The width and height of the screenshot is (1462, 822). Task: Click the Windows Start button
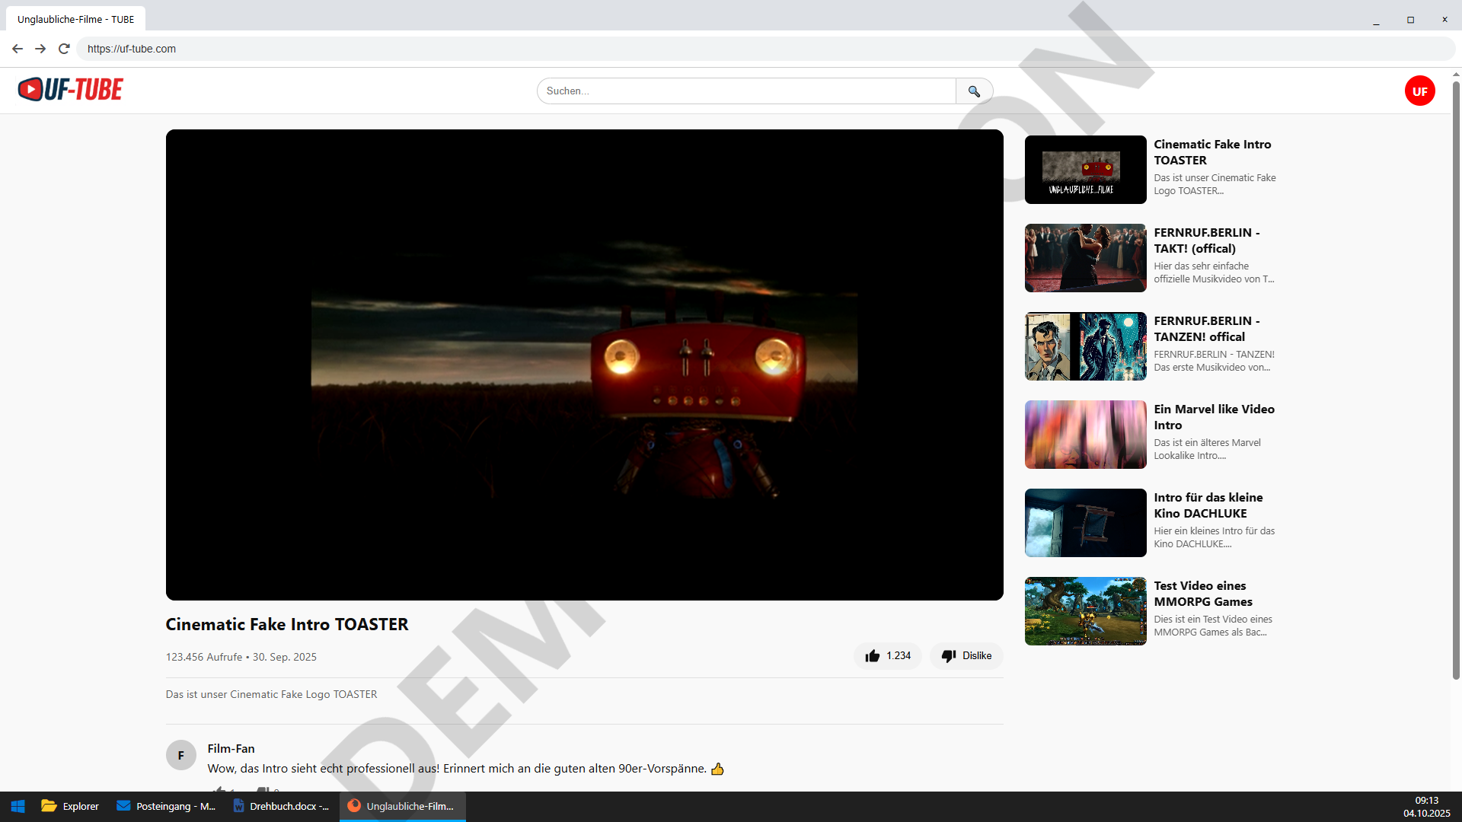[17, 806]
